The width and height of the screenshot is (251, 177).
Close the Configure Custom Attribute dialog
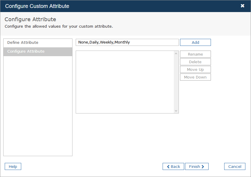click(242, 6)
